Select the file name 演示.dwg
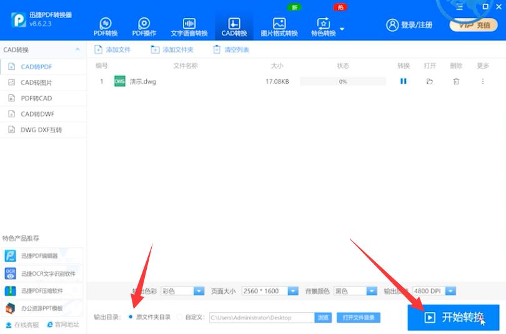This screenshot has width=506, height=334. 142,82
